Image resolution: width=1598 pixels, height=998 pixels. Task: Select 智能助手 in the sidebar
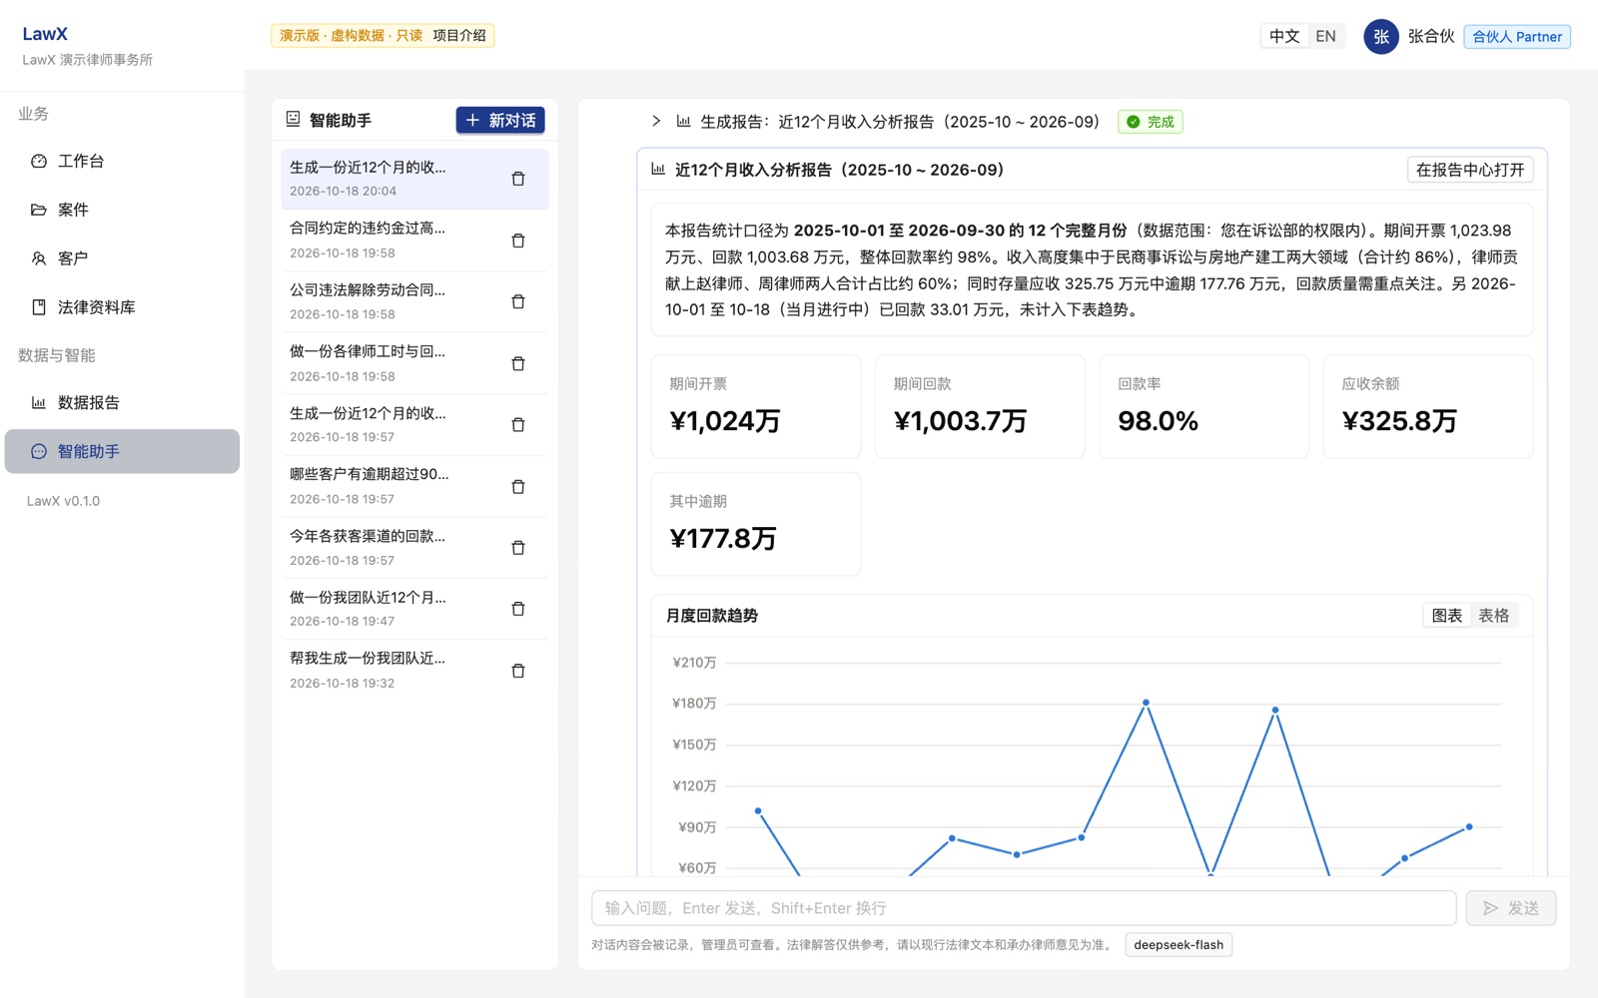122,451
